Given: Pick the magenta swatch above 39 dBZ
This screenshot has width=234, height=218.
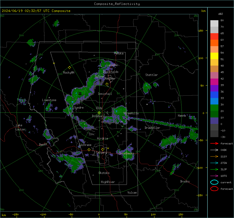Looking at the screenshot, I should (x=214, y=82).
